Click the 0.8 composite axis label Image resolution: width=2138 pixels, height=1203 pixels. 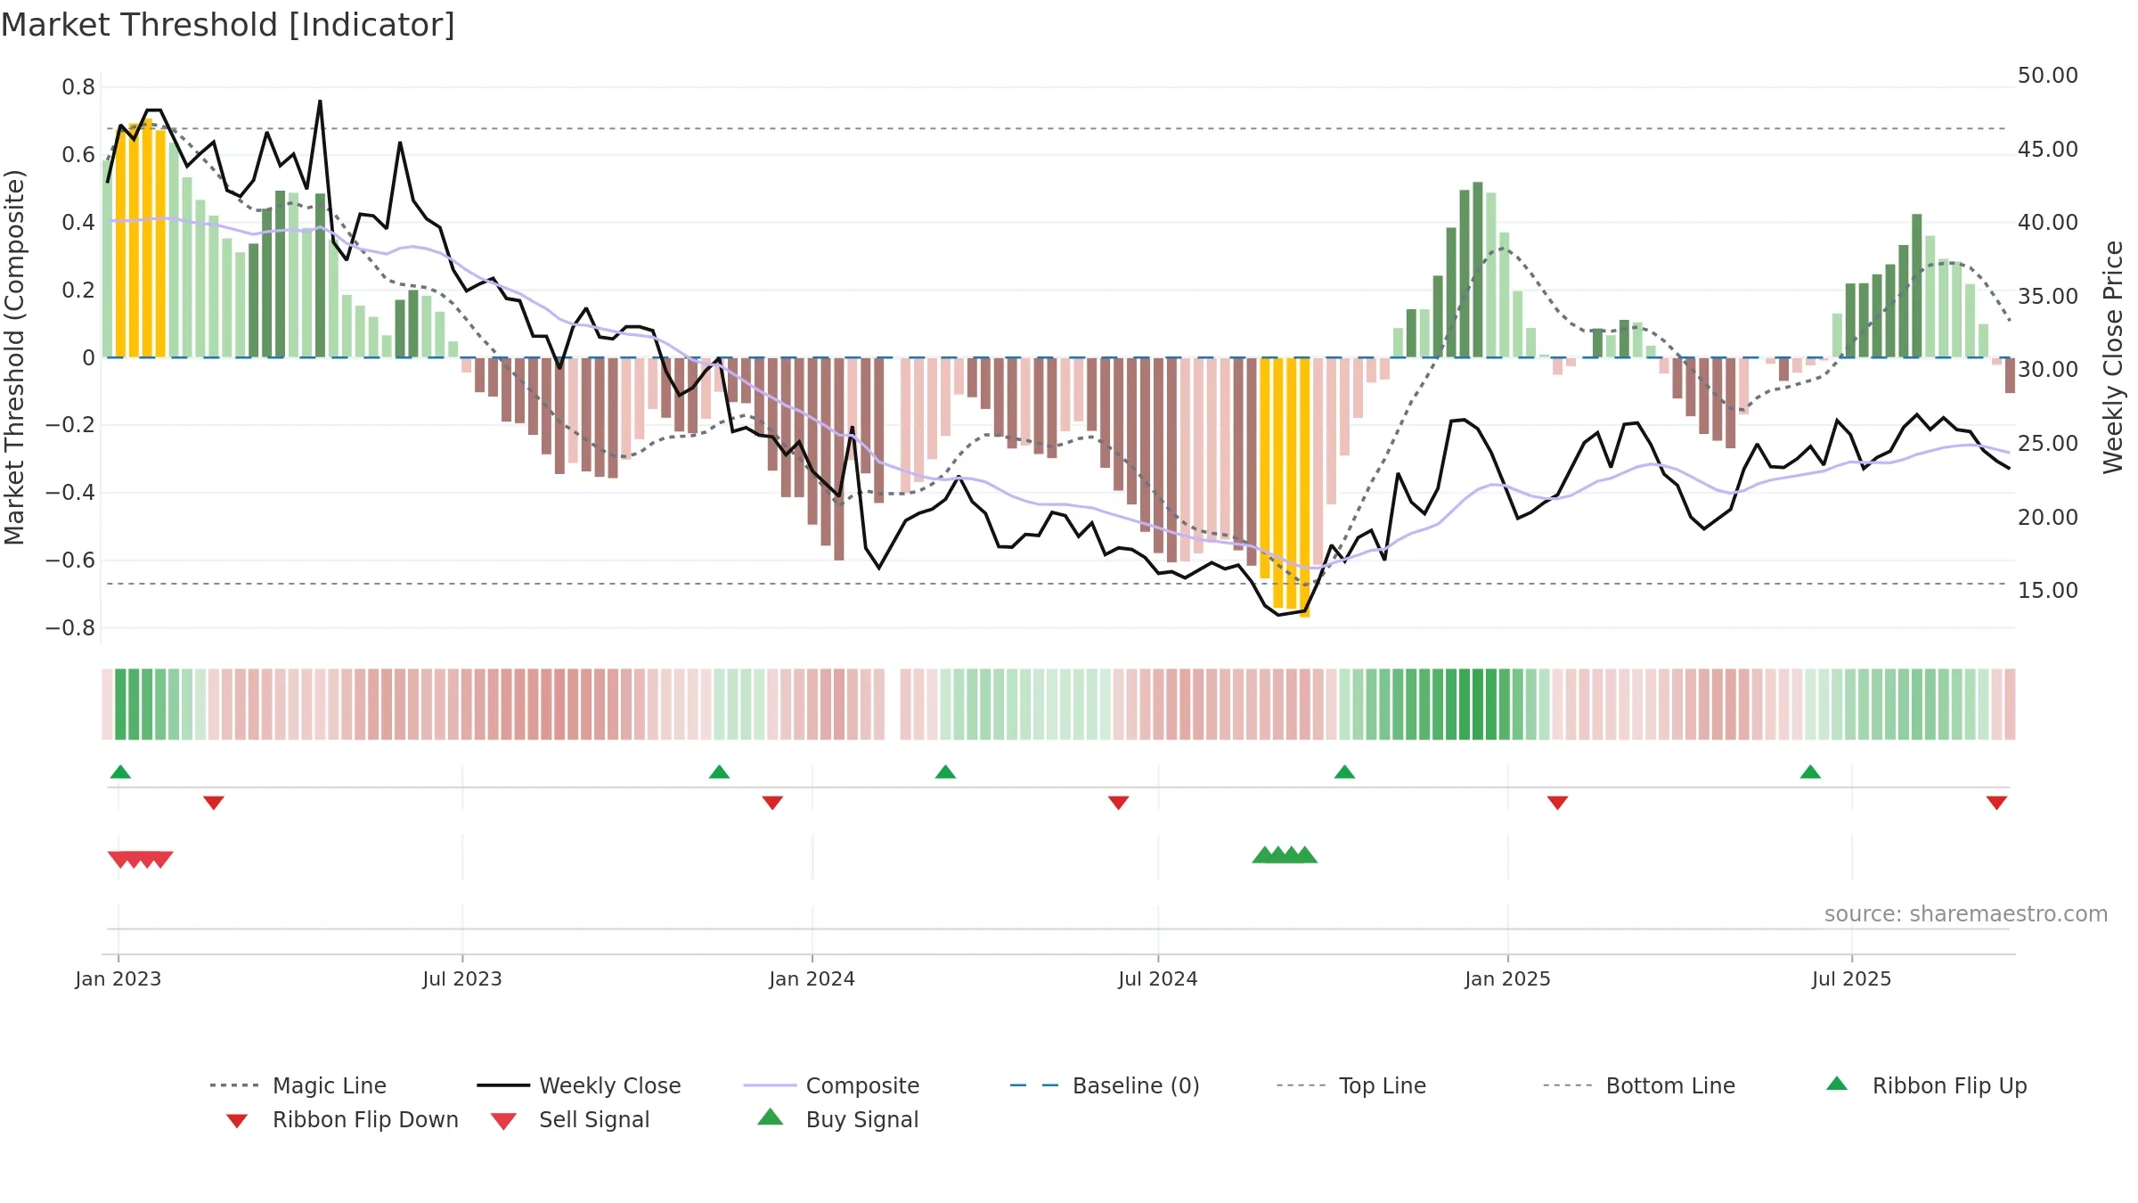click(x=78, y=87)
